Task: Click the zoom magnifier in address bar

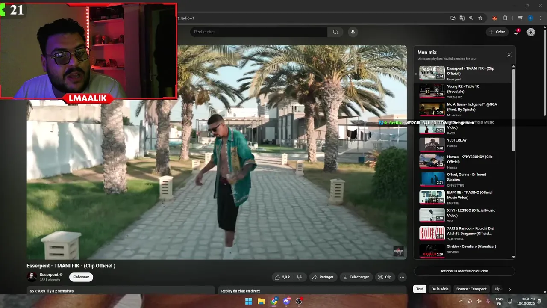Action: tap(471, 18)
